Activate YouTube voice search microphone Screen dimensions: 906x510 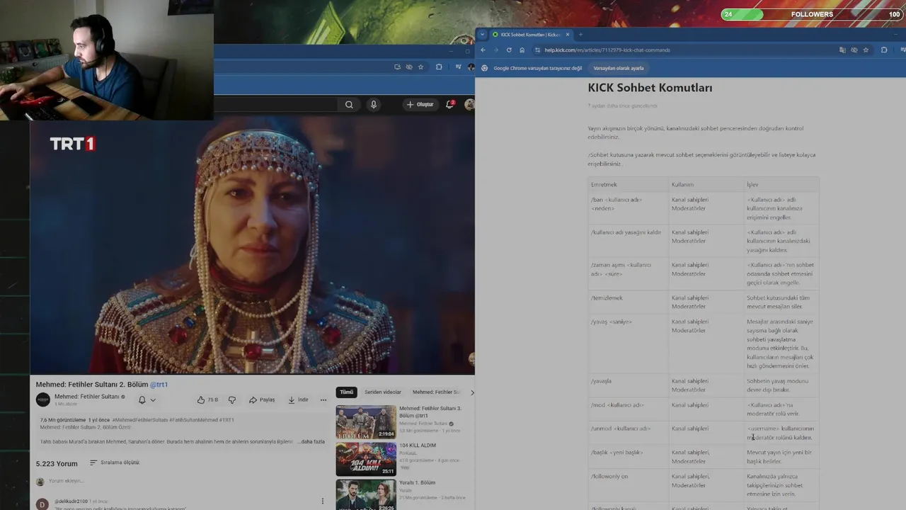click(x=374, y=104)
